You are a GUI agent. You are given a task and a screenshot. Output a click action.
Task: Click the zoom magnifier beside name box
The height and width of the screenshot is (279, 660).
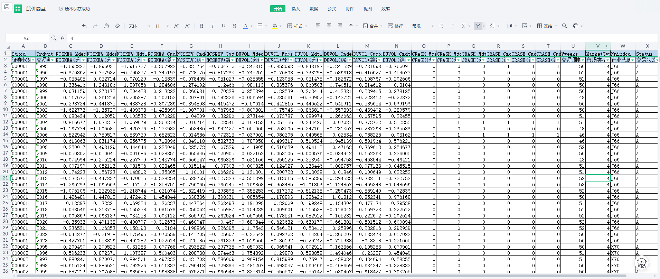[x=54, y=38]
